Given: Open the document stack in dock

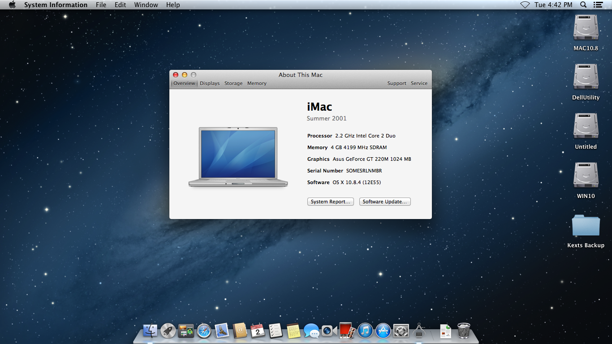Looking at the screenshot, I should click(x=445, y=331).
